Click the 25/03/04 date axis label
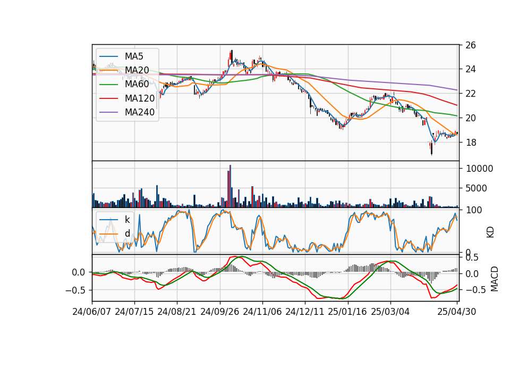Screen dimensions: 510x367 click(x=390, y=312)
